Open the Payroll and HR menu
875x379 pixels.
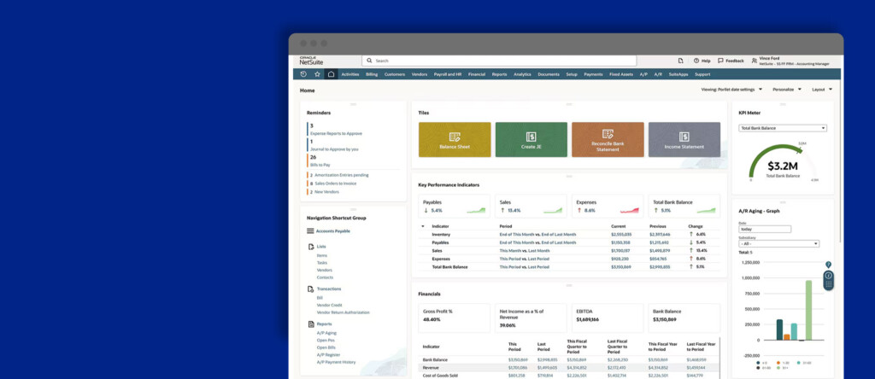(x=448, y=74)
